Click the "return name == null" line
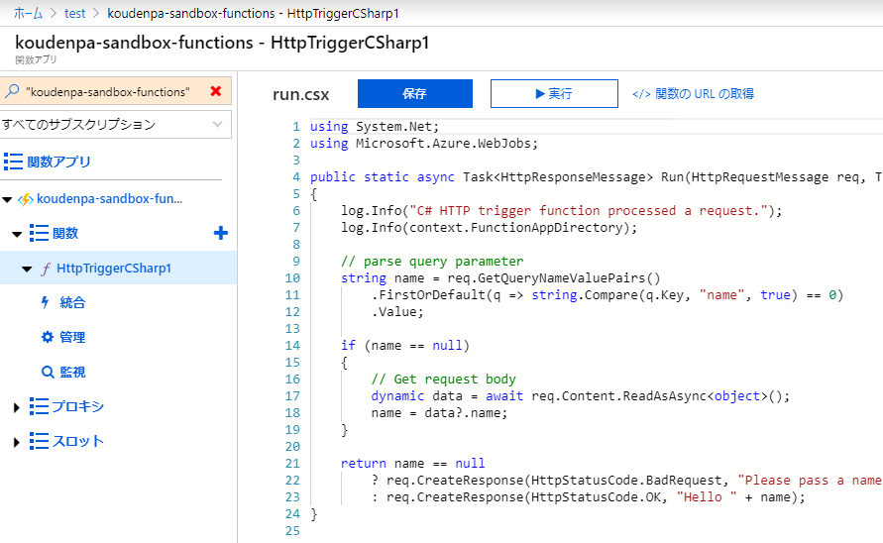This screenshot has width=883, height=543. (x=413, y=463)
